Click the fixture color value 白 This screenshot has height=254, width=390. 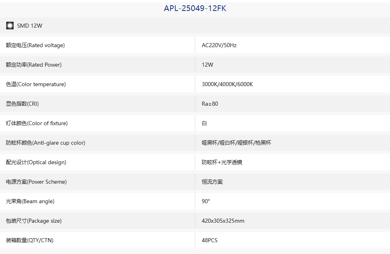coord(204,123)
